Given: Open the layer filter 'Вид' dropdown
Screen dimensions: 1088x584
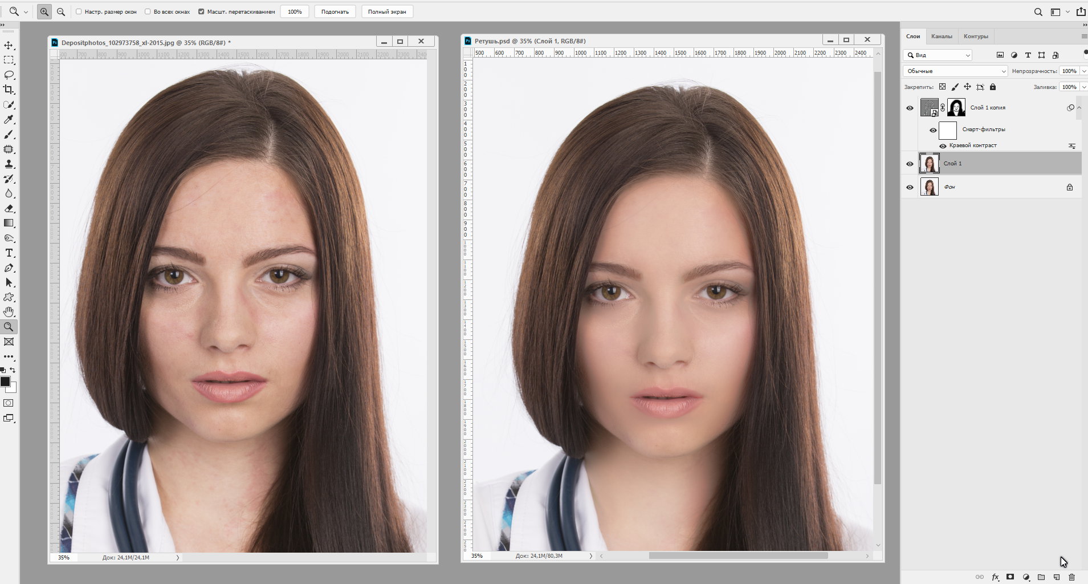Looking at the screenshot, I should click(x=938, y=55).
